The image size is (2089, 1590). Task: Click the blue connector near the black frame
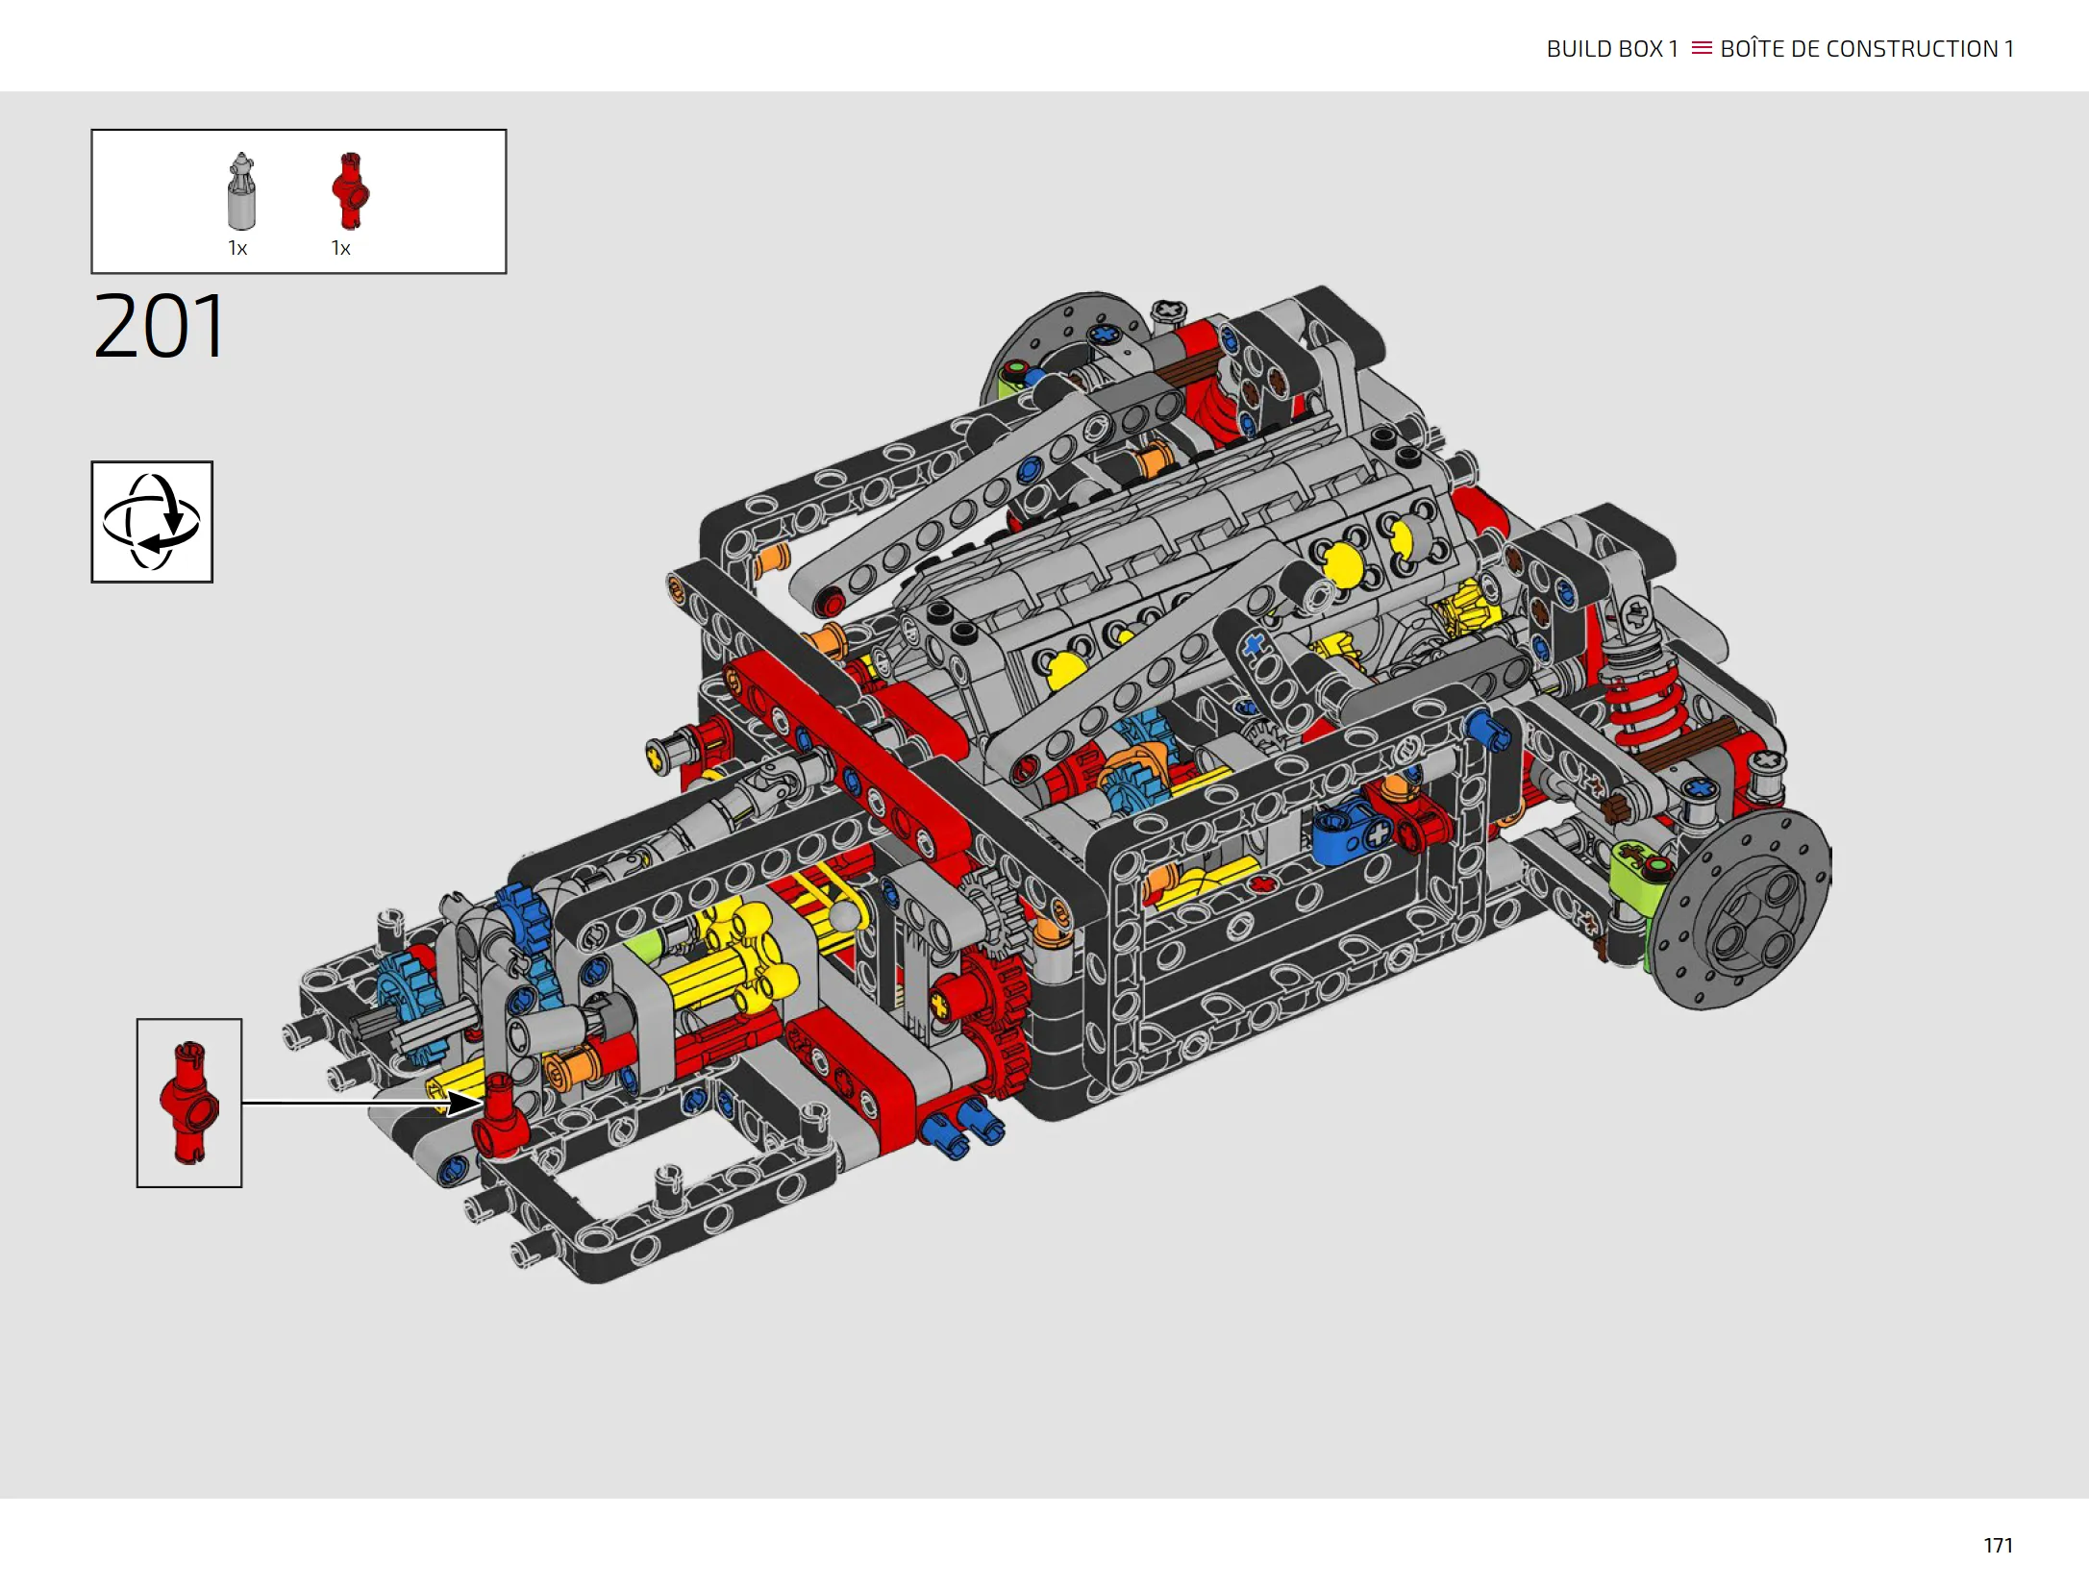click(1354, 830)
